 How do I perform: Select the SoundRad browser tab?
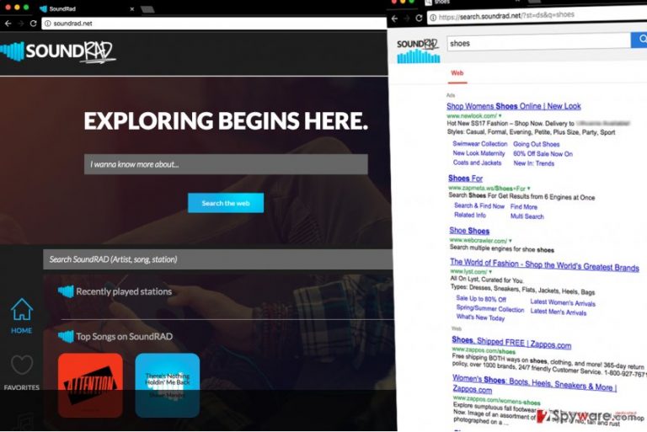click(84, 8)
